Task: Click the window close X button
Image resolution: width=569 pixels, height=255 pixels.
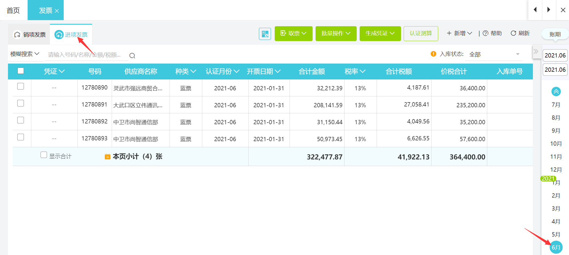Action: 563,10
